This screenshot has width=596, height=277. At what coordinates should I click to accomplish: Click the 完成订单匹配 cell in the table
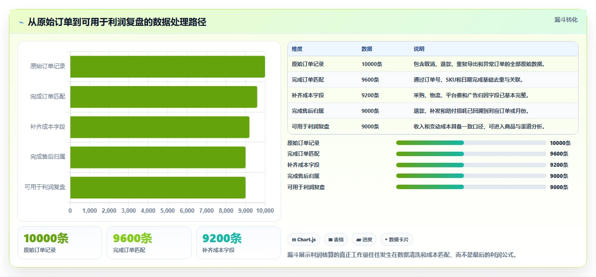coord(308,80)
